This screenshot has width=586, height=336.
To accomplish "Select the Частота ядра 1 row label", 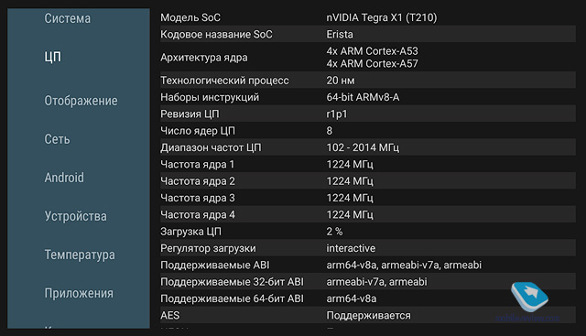I will click(197, 165).
